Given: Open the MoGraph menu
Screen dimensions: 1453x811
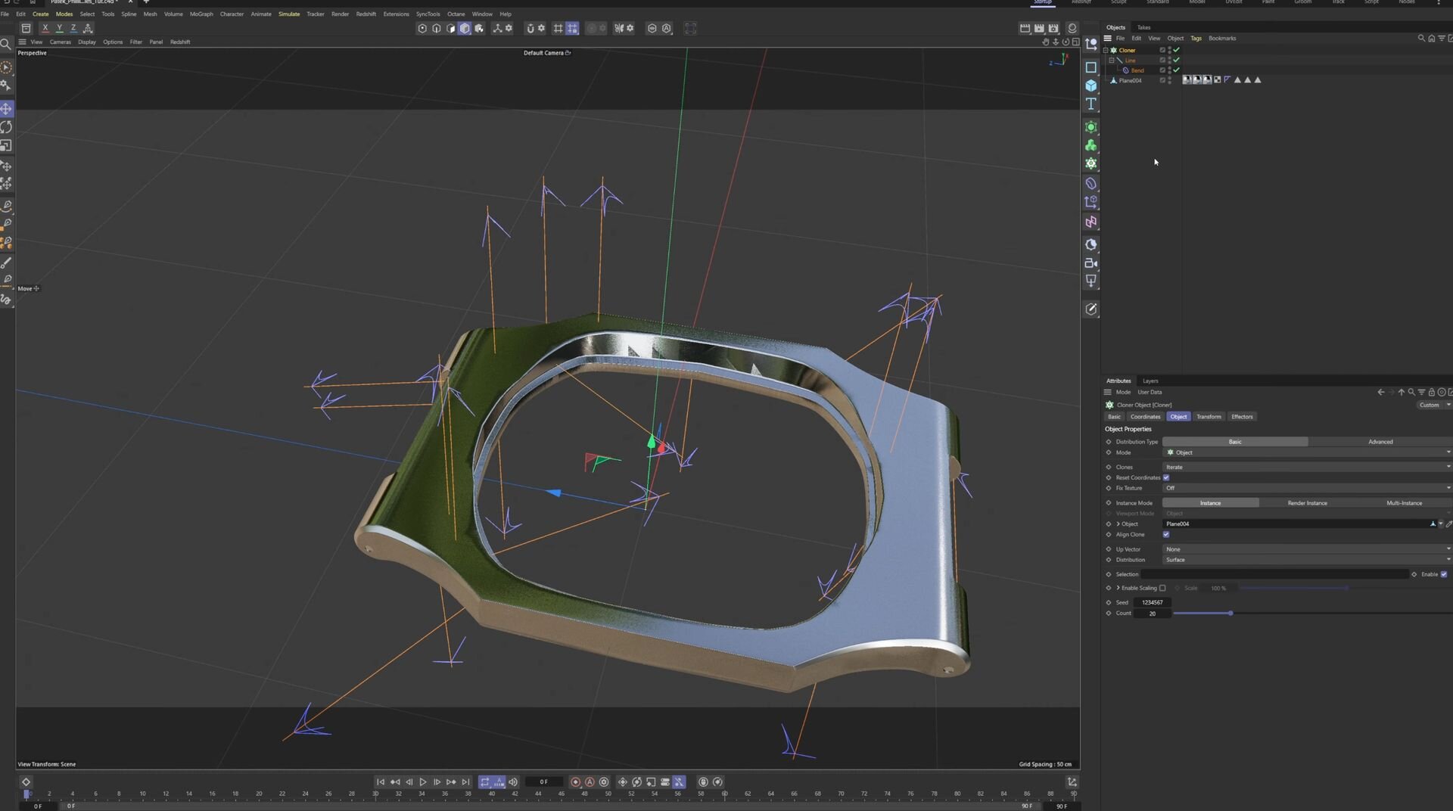Looking at the screenshot, I should [x=201, y=14].
